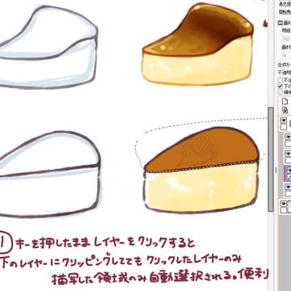The image size is (291, 291).
Task: Enable the unchecked preserve opacity checkbox
Action: [x=280, y=80]
